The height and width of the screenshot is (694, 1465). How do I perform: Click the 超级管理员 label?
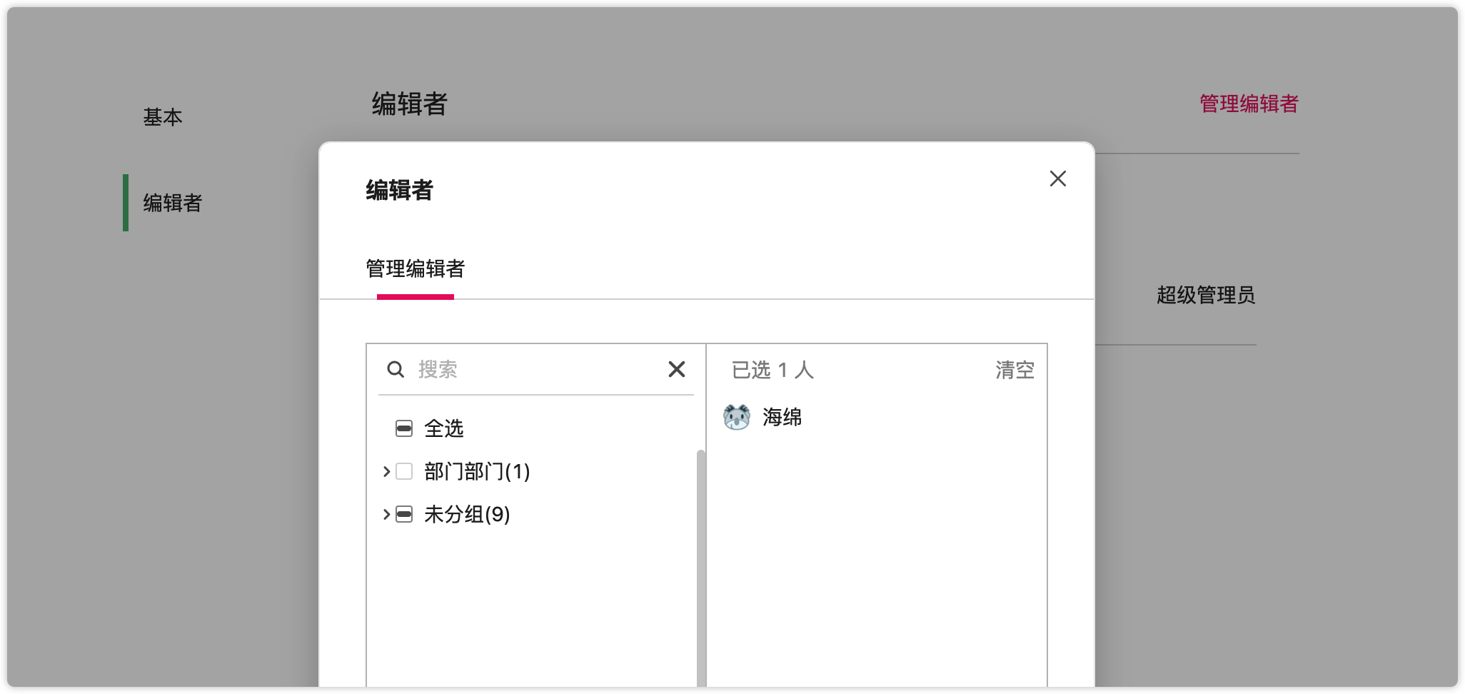(1205, 295)
